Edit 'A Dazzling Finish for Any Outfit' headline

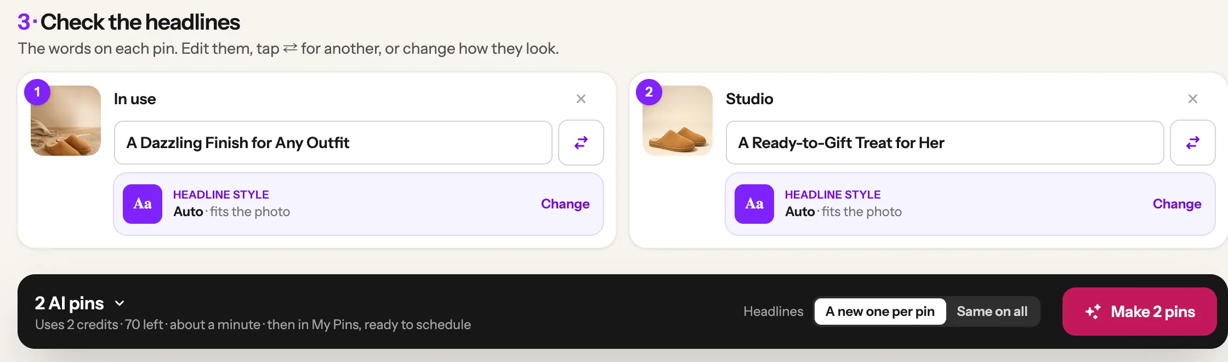pos(333,143)
